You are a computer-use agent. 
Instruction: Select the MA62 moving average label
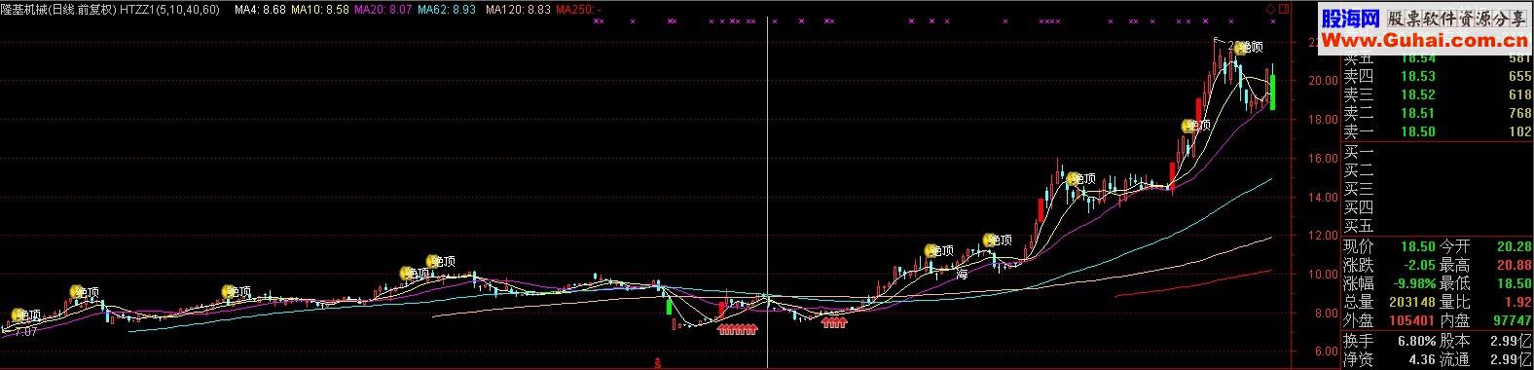(447, 9)
